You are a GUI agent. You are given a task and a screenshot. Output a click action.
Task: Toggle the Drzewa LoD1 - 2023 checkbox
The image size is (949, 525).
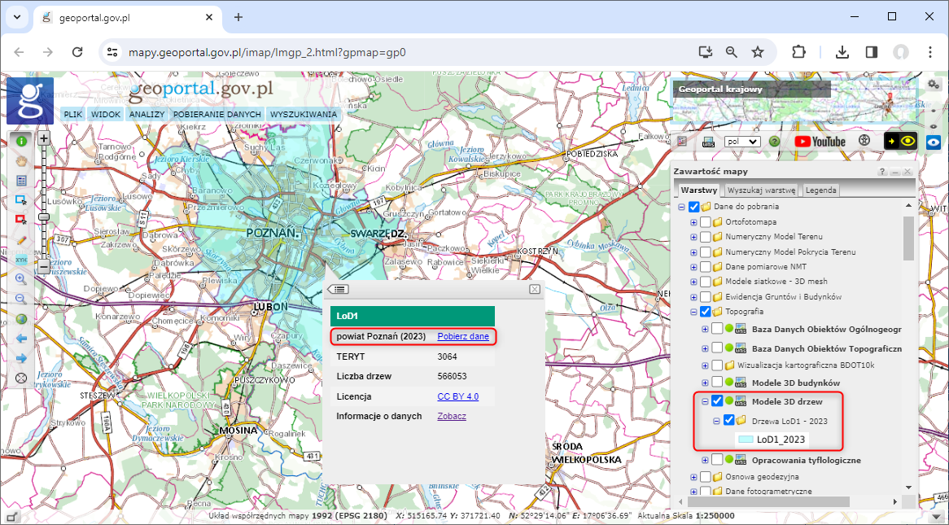(x=728, y=418)
